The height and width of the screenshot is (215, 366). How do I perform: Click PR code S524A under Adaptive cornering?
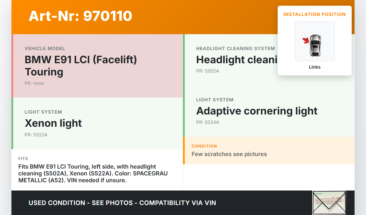208,122
